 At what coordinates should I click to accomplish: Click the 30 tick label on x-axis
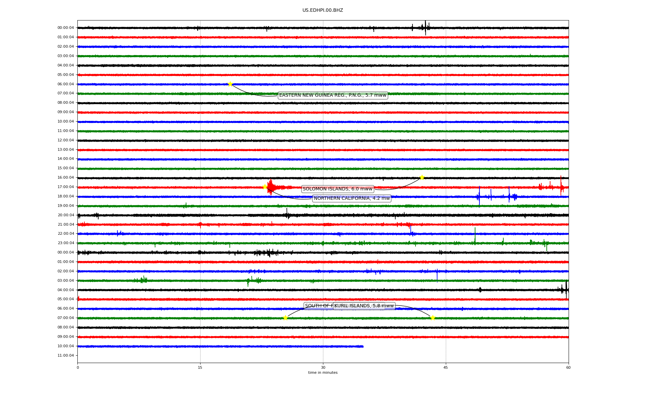323,367
